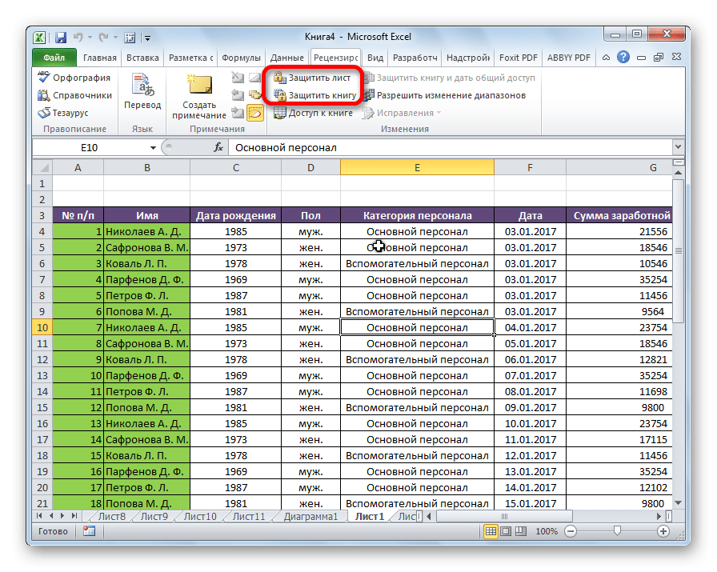Select column E header
The height and width of the screenshot is (572, 717).
pos(417,168)
